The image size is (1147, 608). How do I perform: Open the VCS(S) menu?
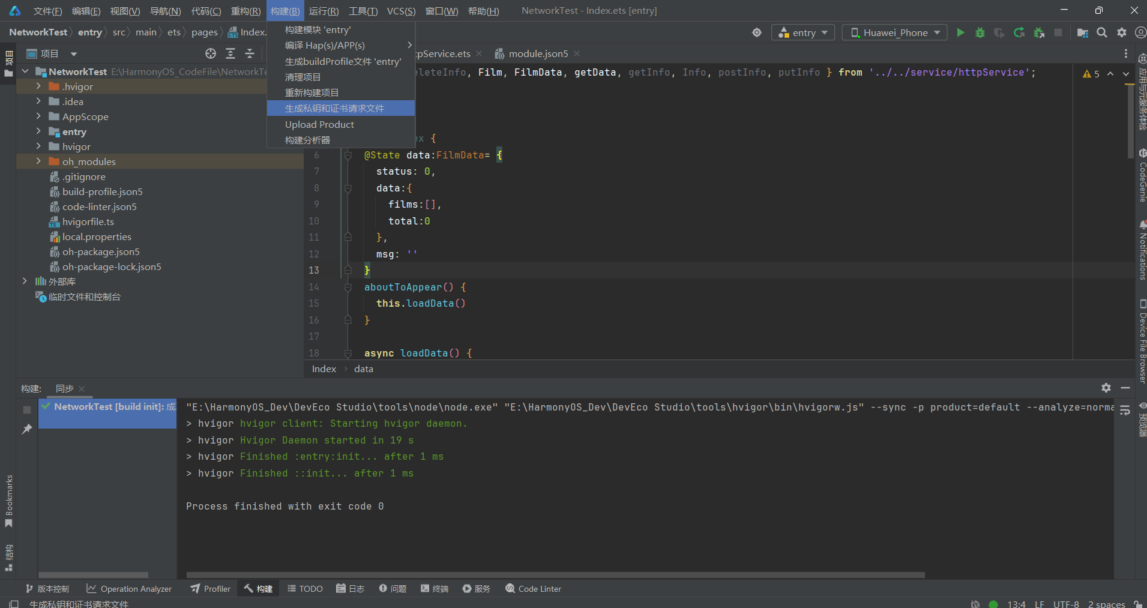point(401,11)
